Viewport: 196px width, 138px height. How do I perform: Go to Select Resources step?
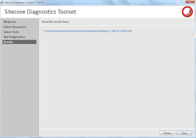(15, 27)
